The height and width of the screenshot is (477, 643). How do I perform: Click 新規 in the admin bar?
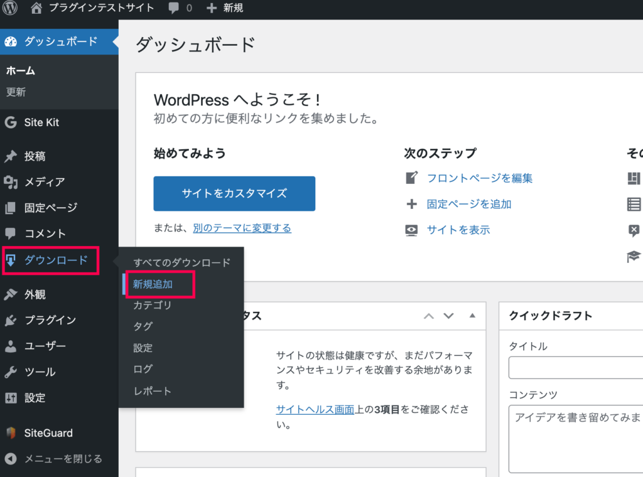point(234,8)
